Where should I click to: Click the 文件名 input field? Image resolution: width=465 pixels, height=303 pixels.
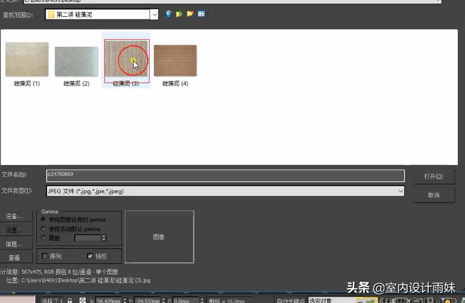[226, 176]
